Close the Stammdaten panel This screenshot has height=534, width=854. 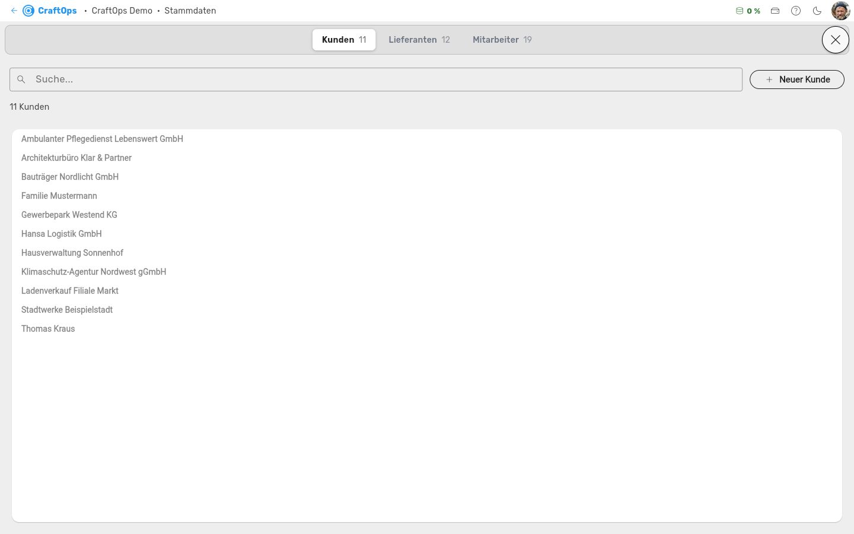[836, 40]
